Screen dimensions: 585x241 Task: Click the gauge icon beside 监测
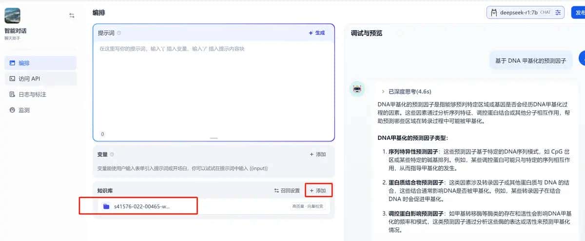point(13,110)
